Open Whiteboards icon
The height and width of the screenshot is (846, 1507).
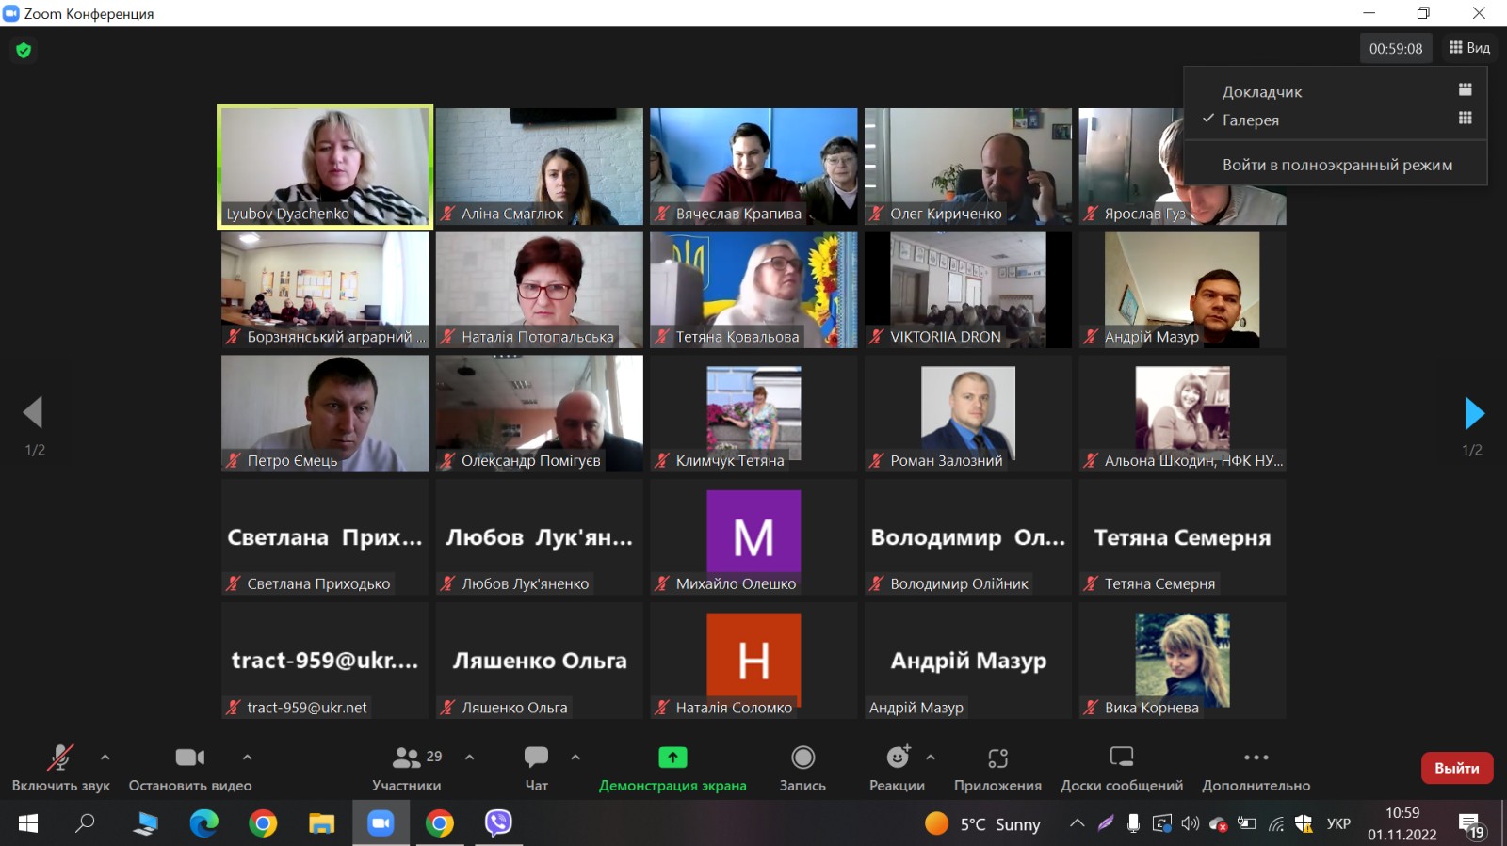[1122, 757]
